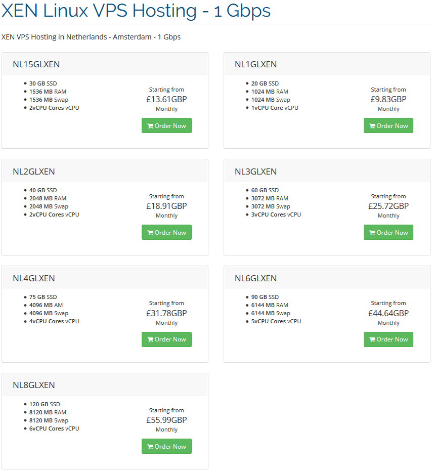
Task: Click the "3vCPU Cores vCPU" spec line
Action: click(x=276, y=214)
